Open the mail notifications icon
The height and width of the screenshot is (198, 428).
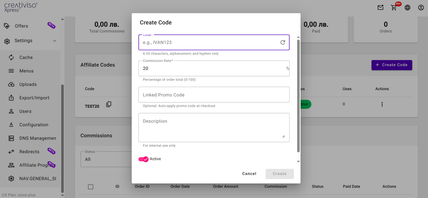[x=381, y=7]
